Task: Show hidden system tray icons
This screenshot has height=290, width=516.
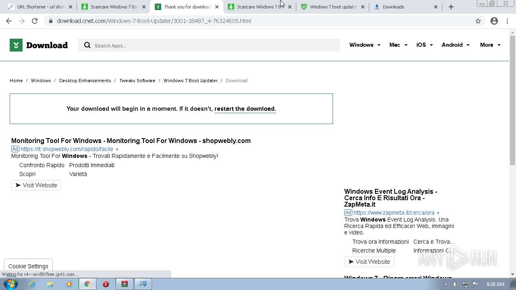Action: (x=446, y=284)
